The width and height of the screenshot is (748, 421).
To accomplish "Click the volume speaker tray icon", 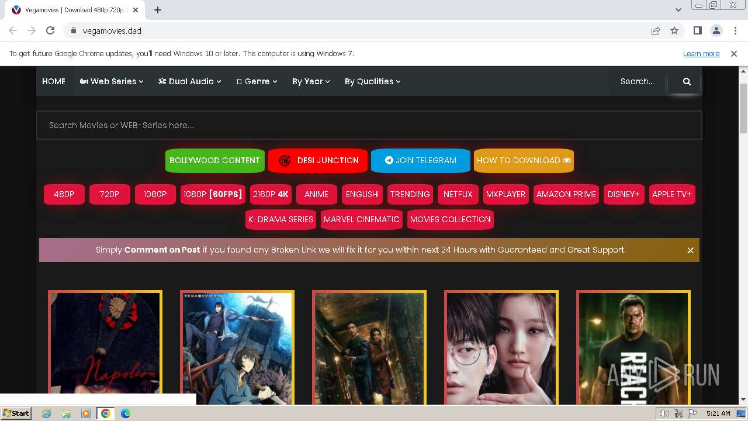I will click(x=664, y=413).
